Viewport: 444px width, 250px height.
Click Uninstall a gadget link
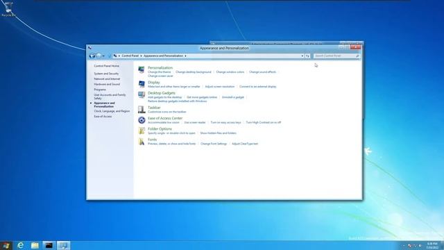click(233, 97)
